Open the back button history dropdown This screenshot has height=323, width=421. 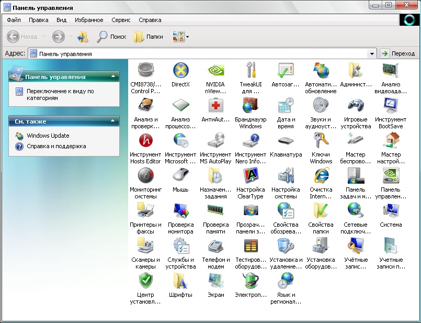tap(44, 37)
